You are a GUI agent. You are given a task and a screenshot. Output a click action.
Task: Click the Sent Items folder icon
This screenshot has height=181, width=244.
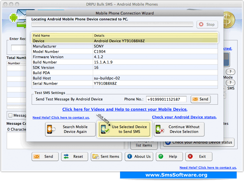coord(96,156)
